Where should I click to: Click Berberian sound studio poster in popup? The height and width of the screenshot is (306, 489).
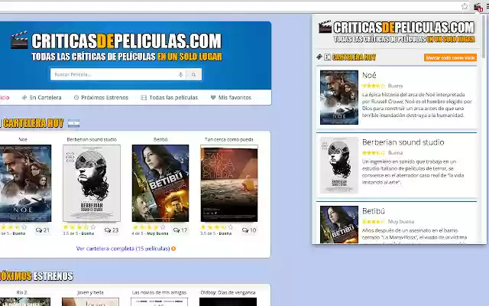[339, 165]
